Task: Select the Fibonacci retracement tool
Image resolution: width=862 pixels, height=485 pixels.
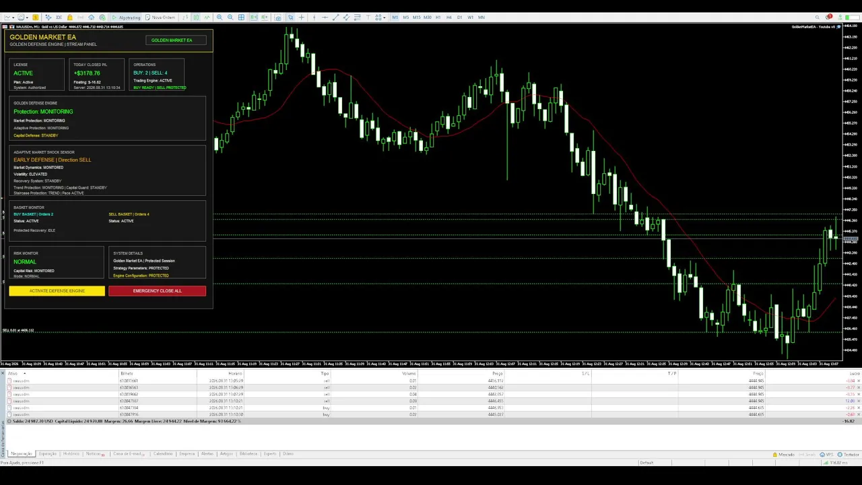Action: pyautogui.click(x=358, y=18)
